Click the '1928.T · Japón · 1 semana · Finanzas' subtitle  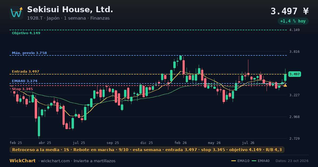(68, 18)
